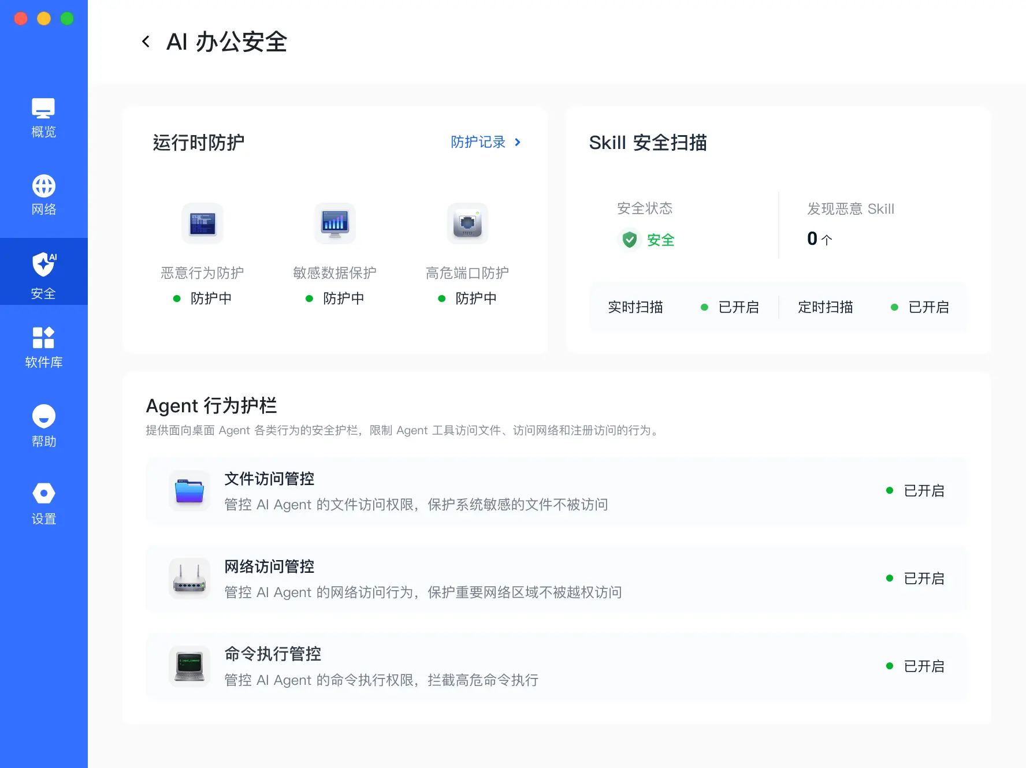The width and height of the screenshot is (1026, 768).
Task: Click 已开启 status of 文件访问管控
Action: point(916,491)
